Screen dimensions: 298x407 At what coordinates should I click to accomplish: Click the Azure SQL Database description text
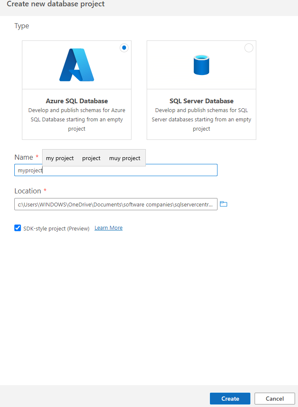coord(77,119)
